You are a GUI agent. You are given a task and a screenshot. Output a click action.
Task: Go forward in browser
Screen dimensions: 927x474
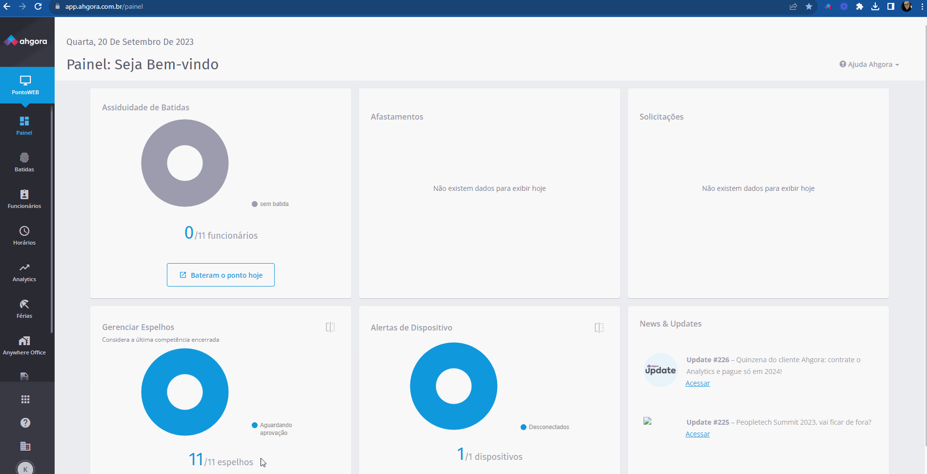tap(22, 6)
